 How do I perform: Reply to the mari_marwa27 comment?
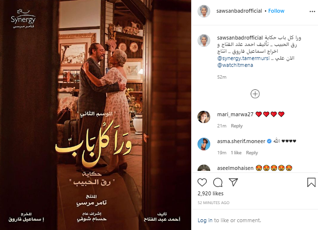coord(237,126)
